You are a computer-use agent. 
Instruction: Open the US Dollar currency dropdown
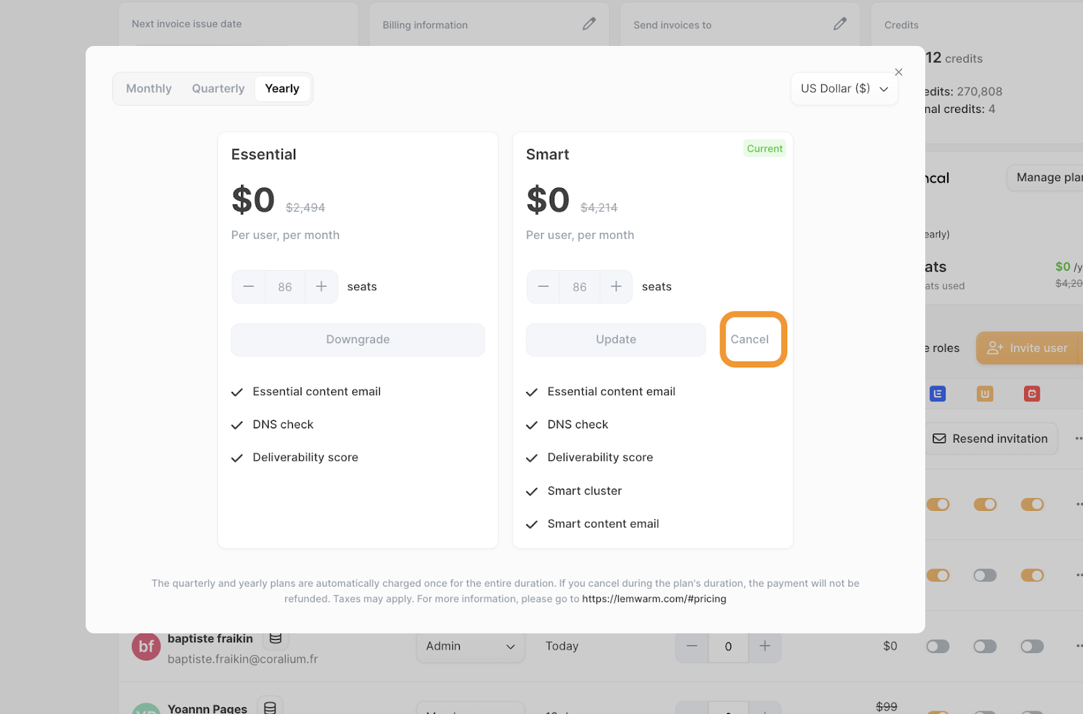(844, 89)
